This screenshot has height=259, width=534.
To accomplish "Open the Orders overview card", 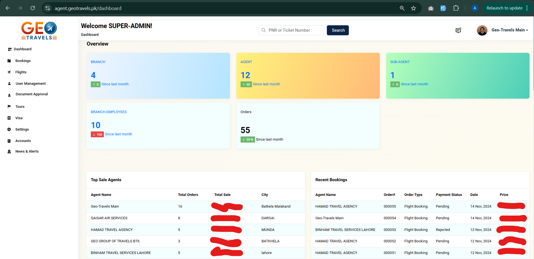I will [308, 126].
